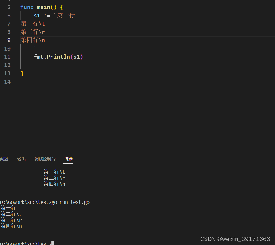The width and height of the screenshot is (275, 245).
Task: Click the terminal output line 第一行
Action: (x=8, y=208)
